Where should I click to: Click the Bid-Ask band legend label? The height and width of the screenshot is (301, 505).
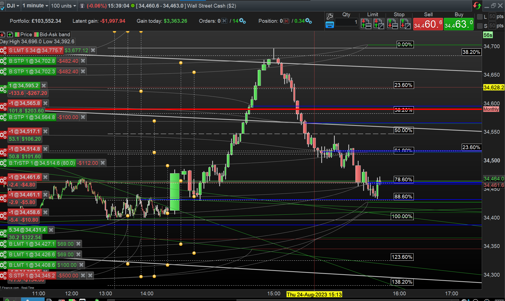[55, 34]
